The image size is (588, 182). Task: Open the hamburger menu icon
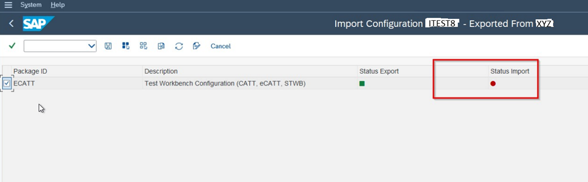click(8, 5)
